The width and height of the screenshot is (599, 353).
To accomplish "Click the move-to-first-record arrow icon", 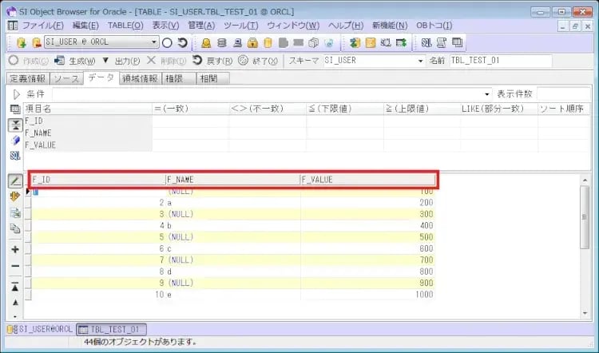I will pyautogui.click(x=15, y=286).
